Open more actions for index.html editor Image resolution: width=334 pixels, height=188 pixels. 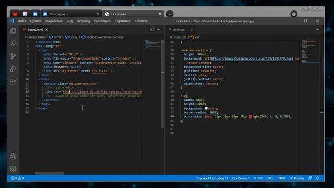(159, 30)
